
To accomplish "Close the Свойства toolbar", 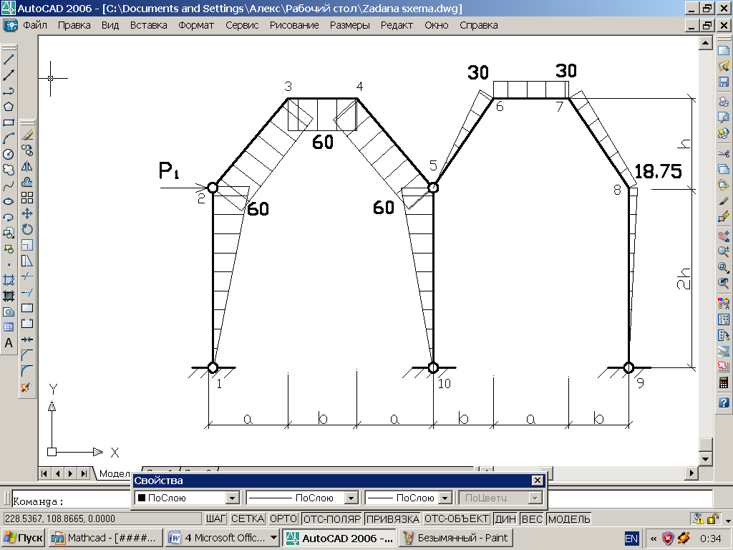I will click(538, 481).
